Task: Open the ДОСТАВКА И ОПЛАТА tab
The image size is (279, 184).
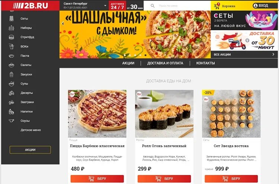Action: [x=165, y=63]
